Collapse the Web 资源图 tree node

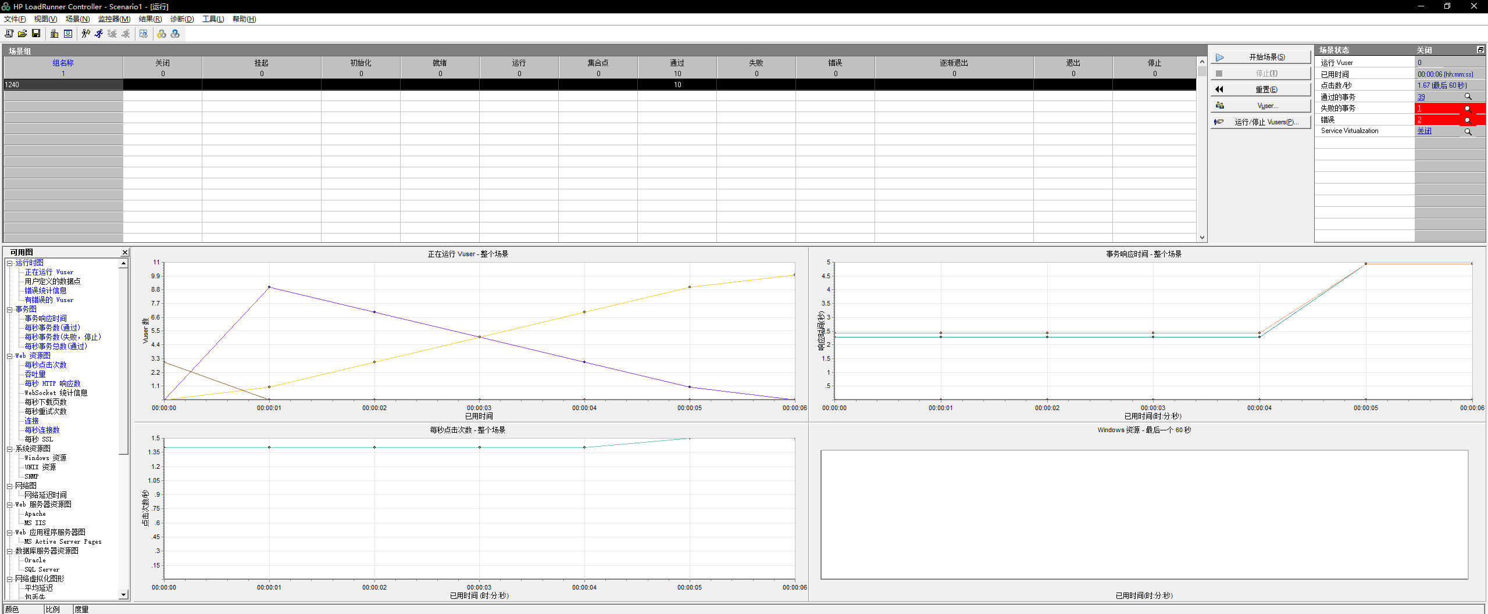coord(9,356)
